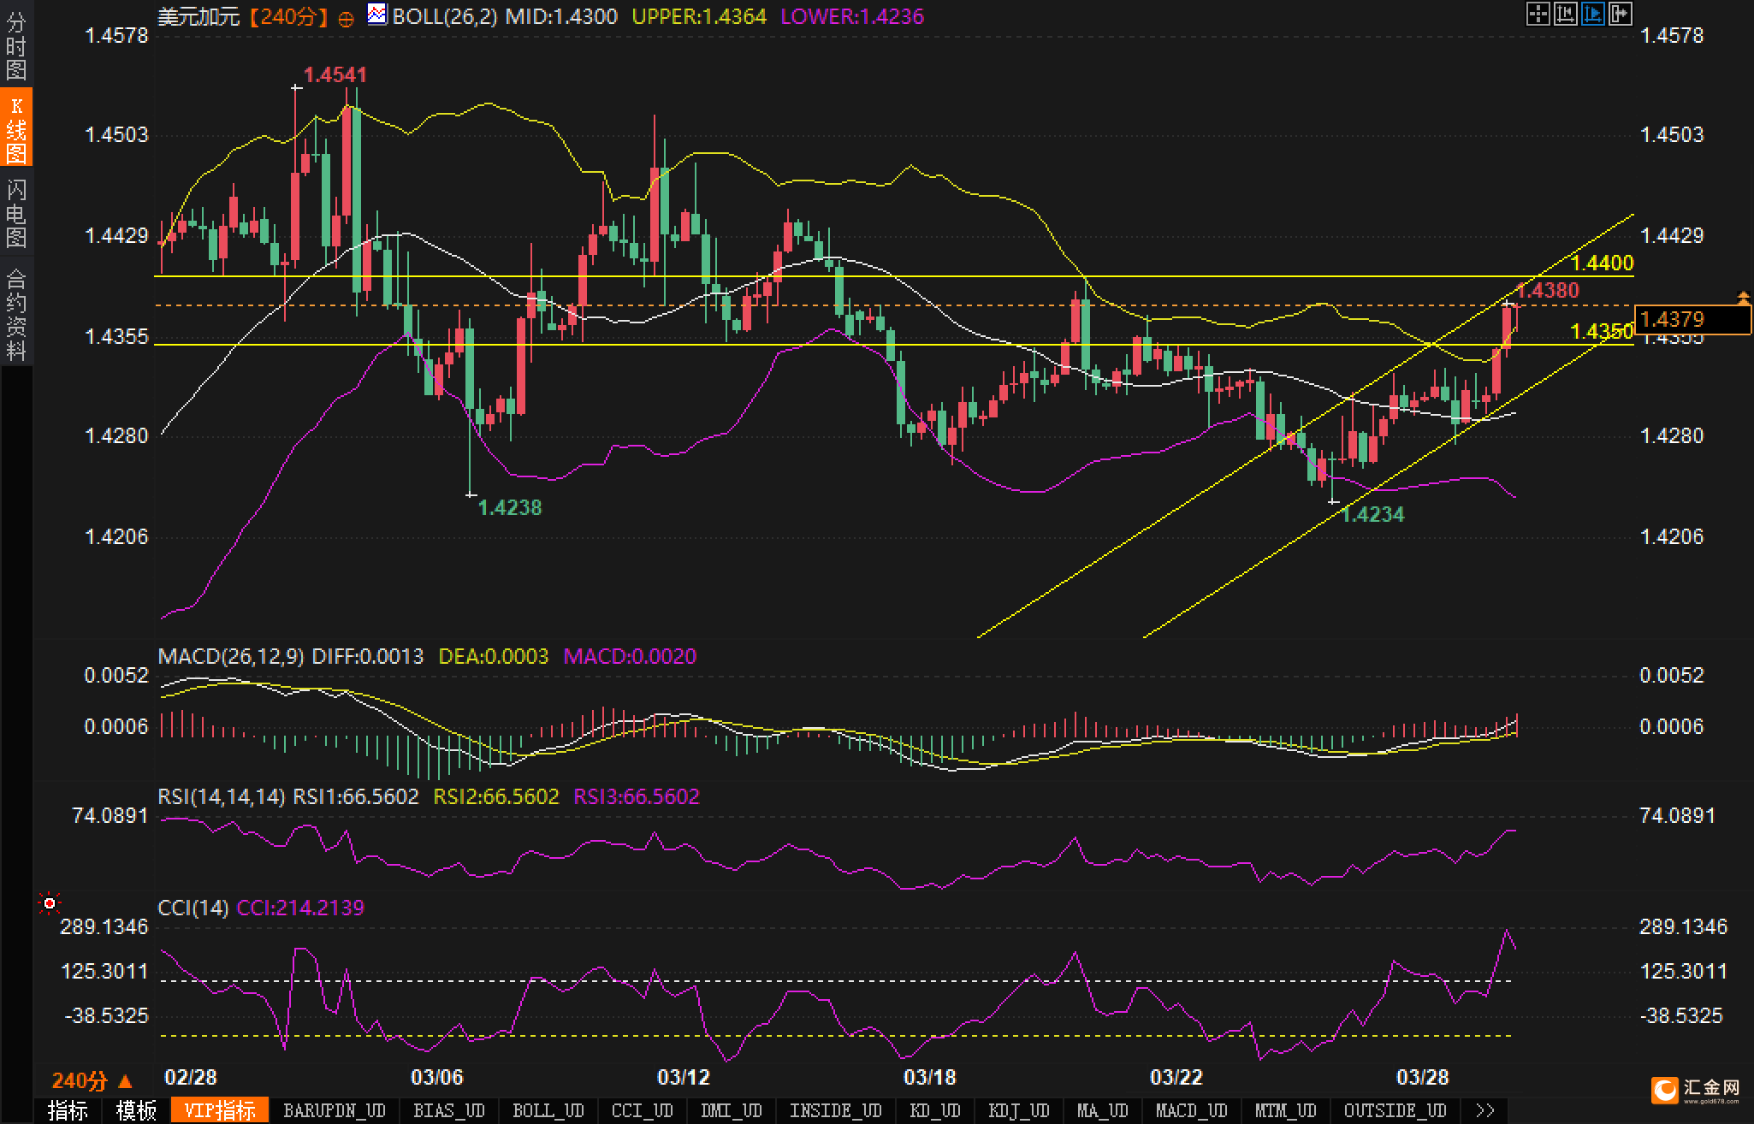Click the shift chart right arrow icon

point(1620,14)
